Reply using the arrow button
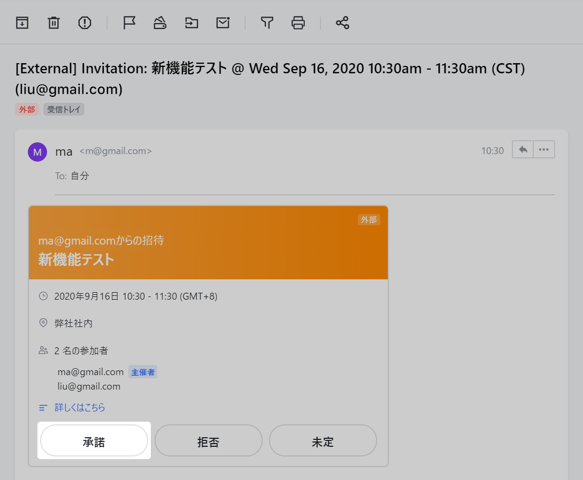583x480 pixels. (523, 150)
